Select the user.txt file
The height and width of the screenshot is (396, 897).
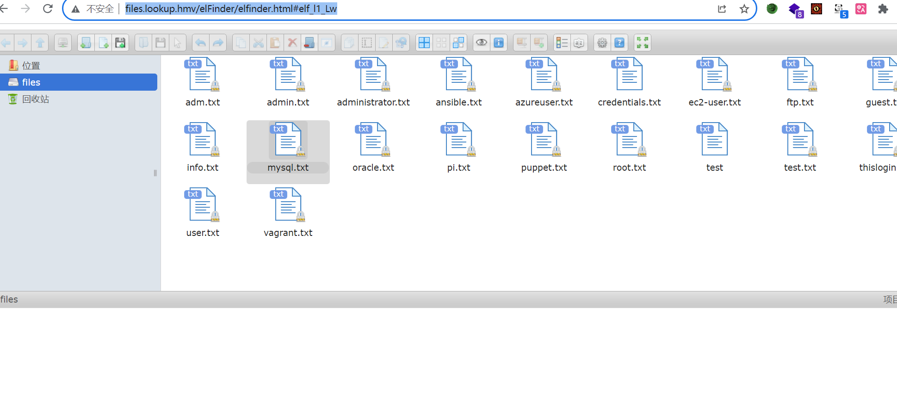point(203,213)
